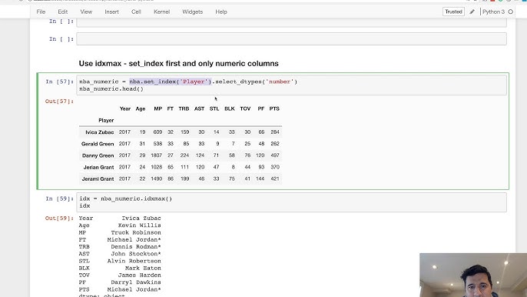Select the 'Use idxmax' markdown heading cell

(178, 64)
